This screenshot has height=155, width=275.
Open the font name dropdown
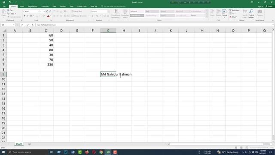click(38, 12)
